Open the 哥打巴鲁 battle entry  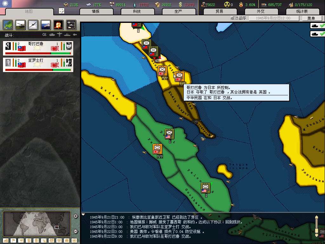pyautogui.click(x=38, y=48)
